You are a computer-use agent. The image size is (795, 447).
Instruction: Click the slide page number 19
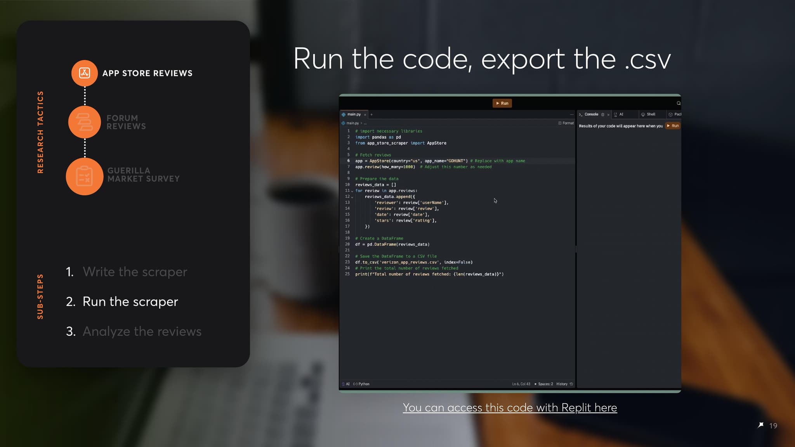(773, 426)
